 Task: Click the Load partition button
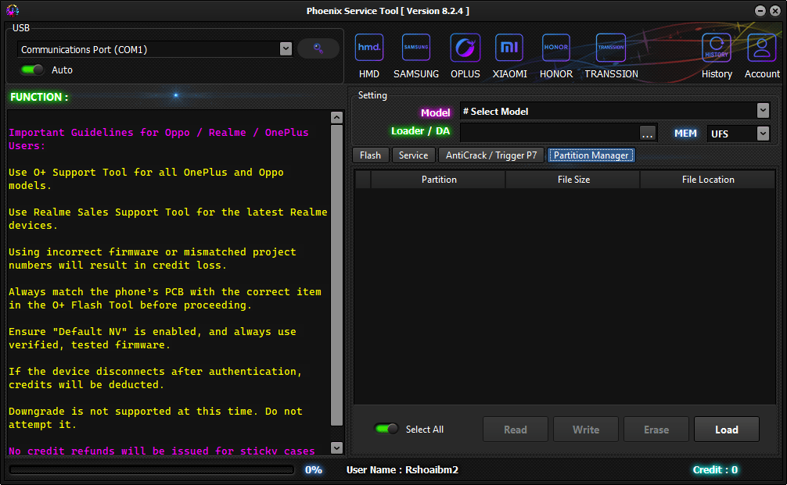[x=726, y=429]
